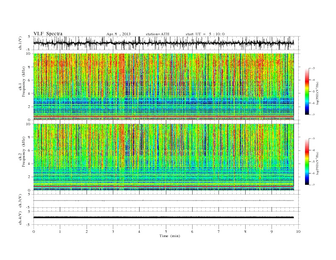This screenshot has height=260, width=336.
Task: Click the "8" kHz tick on ch.1 axis
Action: click(x=30, y=67)
